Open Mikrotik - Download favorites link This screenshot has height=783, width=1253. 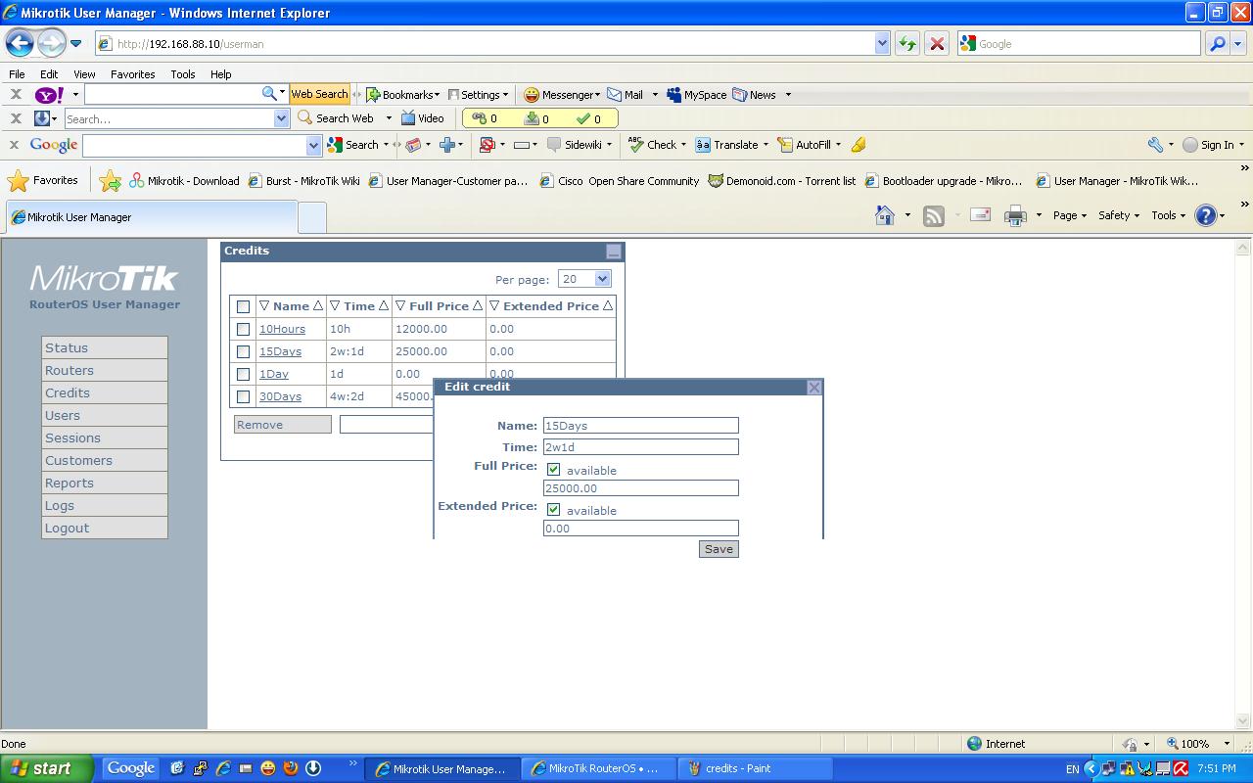(184, 181)
